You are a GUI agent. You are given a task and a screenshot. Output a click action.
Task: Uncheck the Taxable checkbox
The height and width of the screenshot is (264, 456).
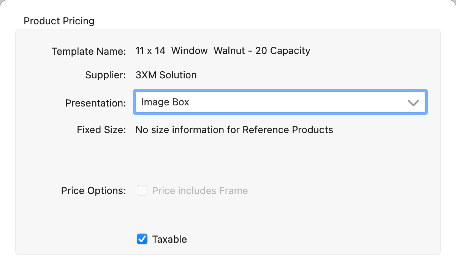[142, 239]
